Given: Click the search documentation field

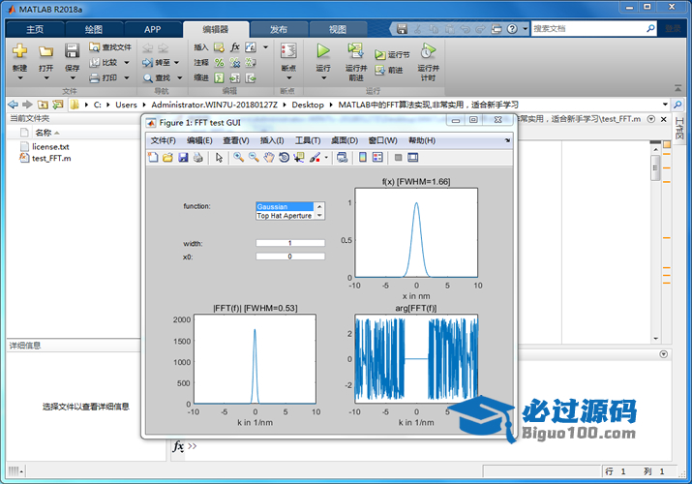Looking at the screenshot, I should click(588, 29).
